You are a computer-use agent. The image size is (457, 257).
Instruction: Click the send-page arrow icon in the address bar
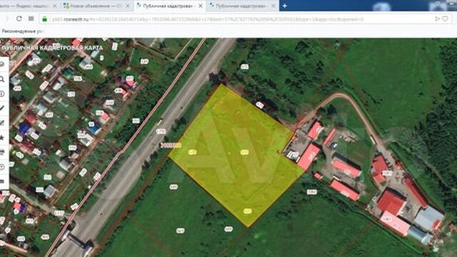point(437,19)
